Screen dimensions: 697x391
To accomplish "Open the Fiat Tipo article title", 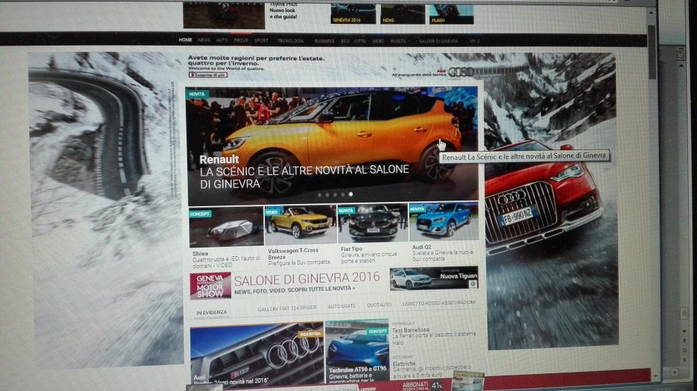I will tap(352, 249).
